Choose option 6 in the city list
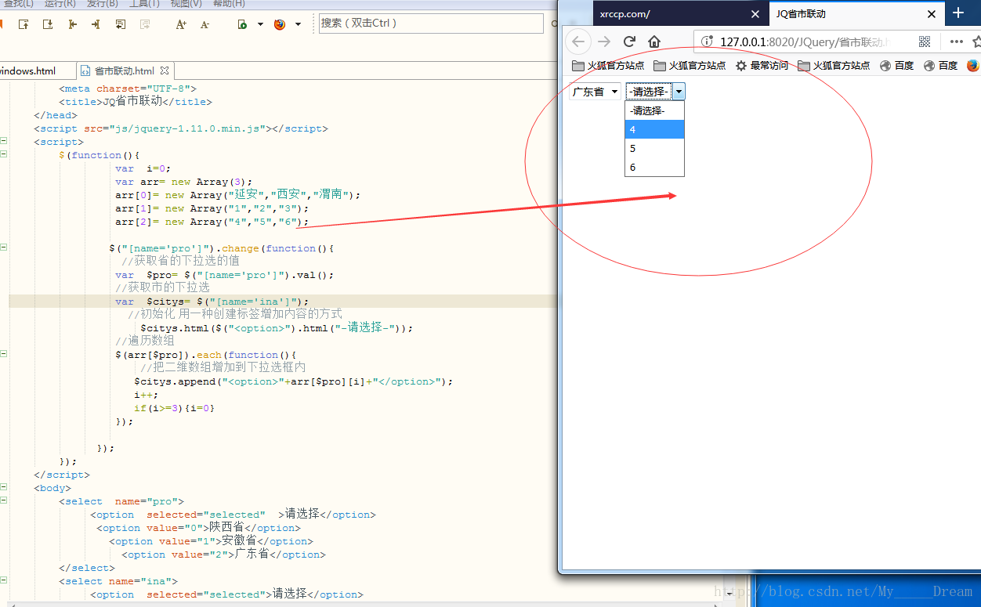Viewport: 981px width, 607px height. coord(654,168)
